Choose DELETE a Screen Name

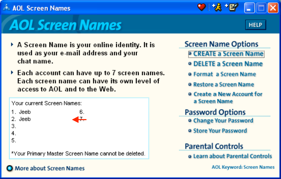point(228,64)
